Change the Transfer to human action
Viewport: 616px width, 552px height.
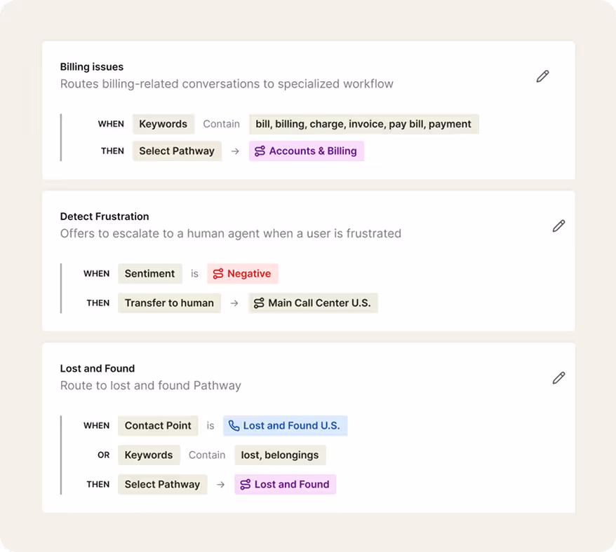point(169,303)
